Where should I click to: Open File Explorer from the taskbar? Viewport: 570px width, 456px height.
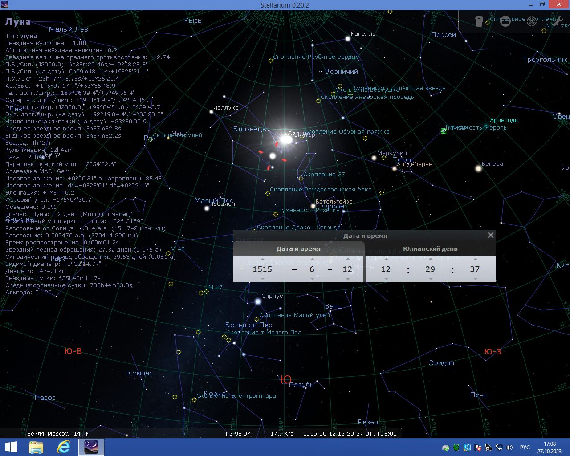pyautogui.click(x=36, y=447)
